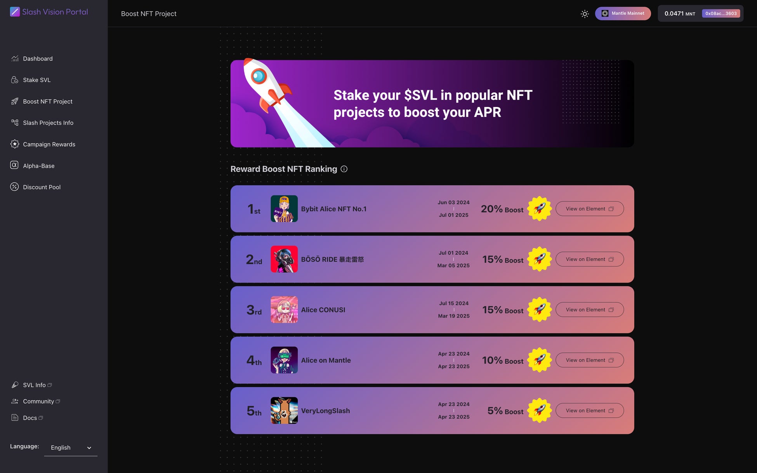The height and width of the screenshot is (473, 757).
Task: Open the Mantle Mainnet network selector
Action: coord(623,14)
